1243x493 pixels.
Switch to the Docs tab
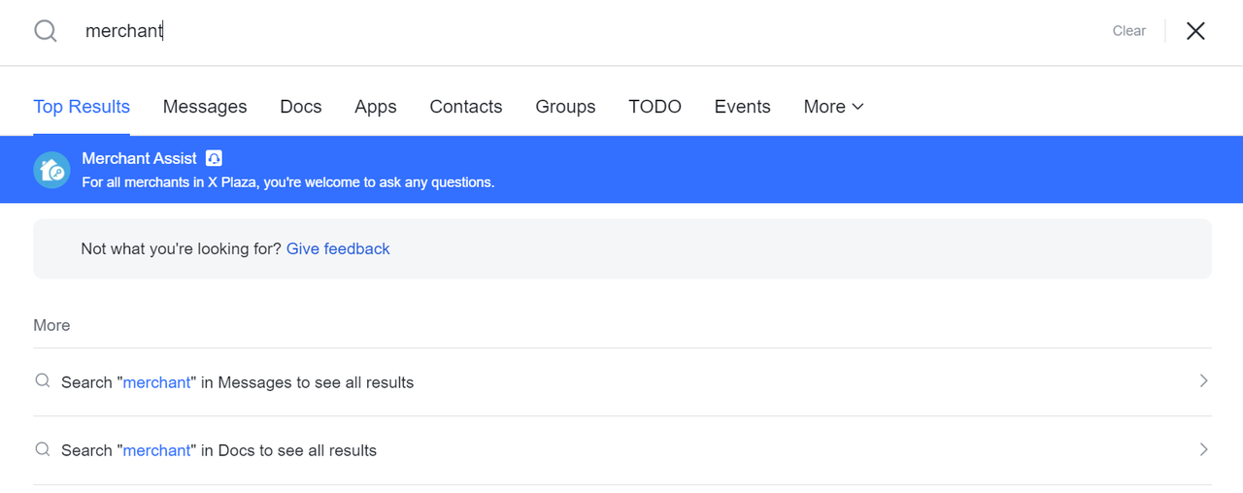tap(301, 107)
